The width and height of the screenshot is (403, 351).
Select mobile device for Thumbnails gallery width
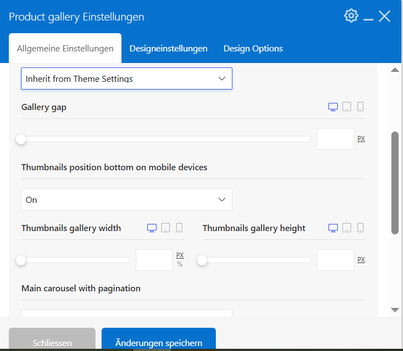[x=179, y=228]
